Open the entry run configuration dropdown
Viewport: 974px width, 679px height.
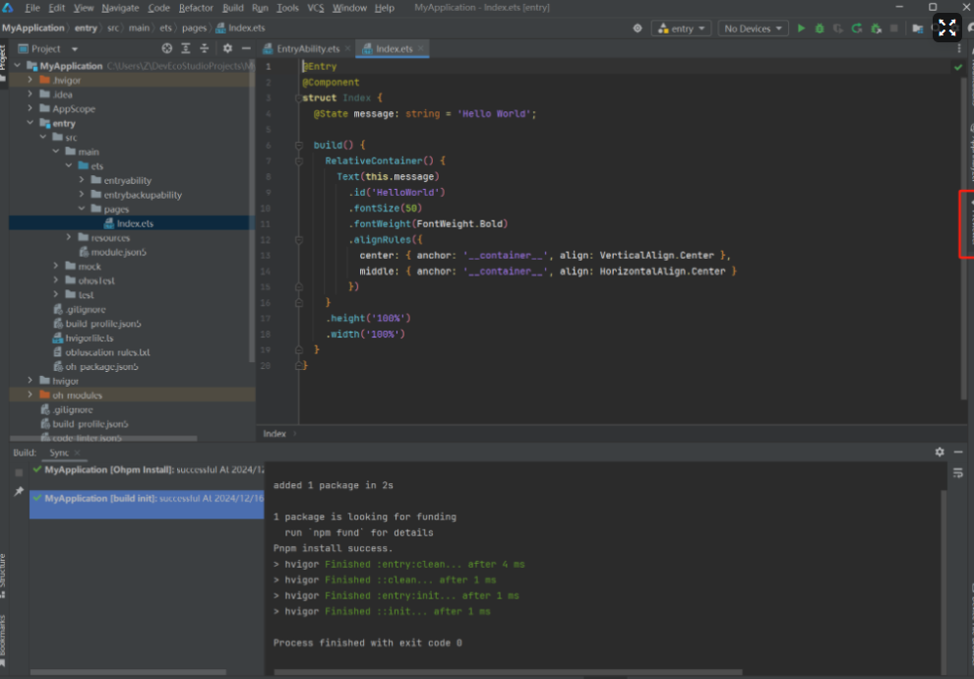682,29
